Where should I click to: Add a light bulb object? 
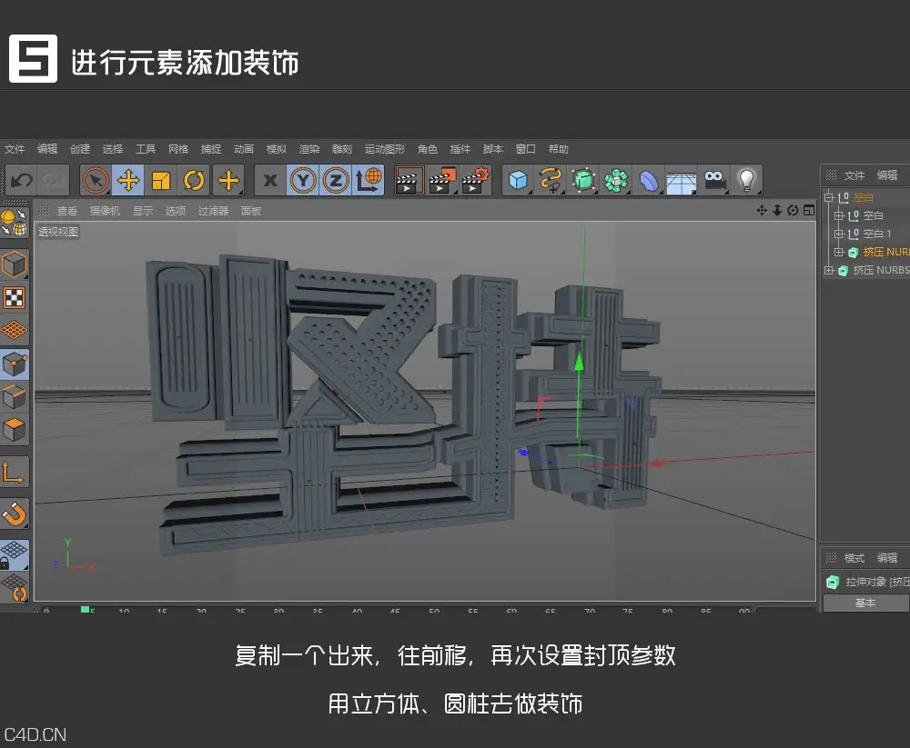coord(747,180)
